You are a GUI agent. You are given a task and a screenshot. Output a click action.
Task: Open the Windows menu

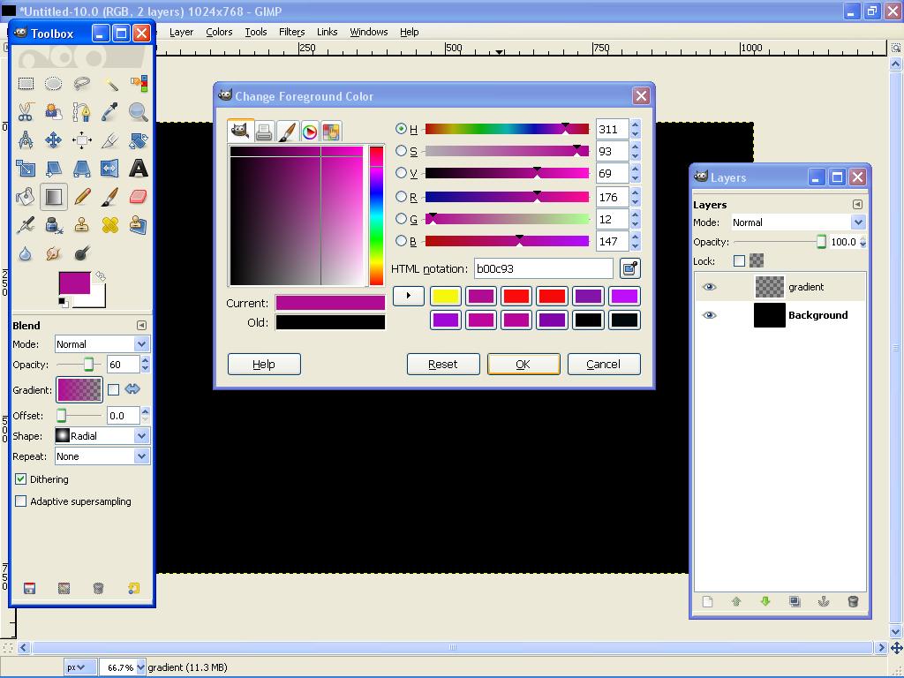pyautogui.click(x=368, y=33)
